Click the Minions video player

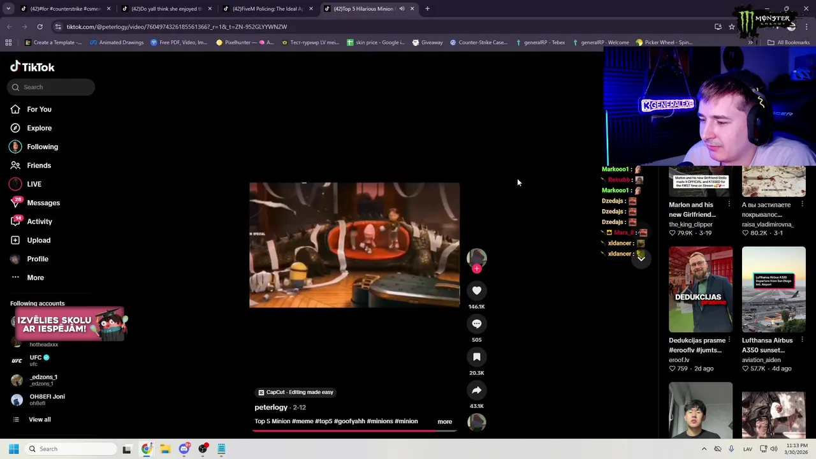354,245
